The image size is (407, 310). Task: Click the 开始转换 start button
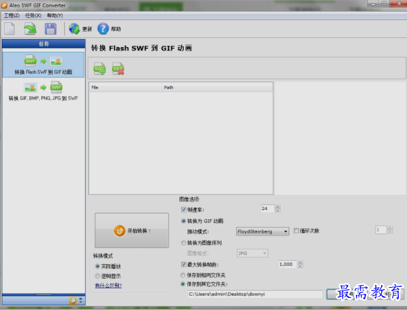tap(132, 230)
